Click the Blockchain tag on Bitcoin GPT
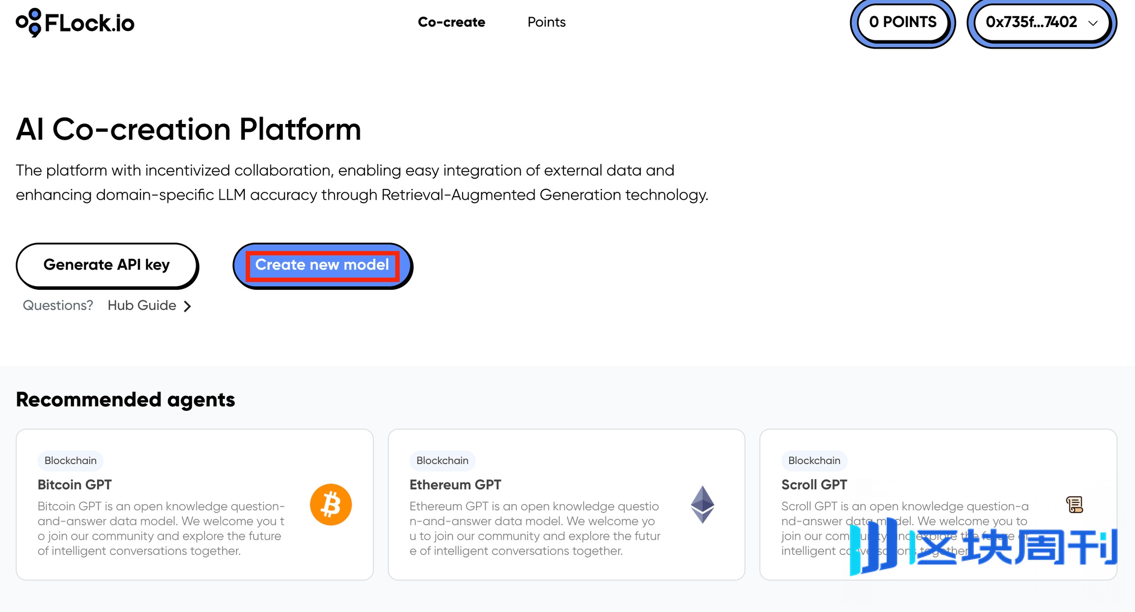 pos(70,460)
